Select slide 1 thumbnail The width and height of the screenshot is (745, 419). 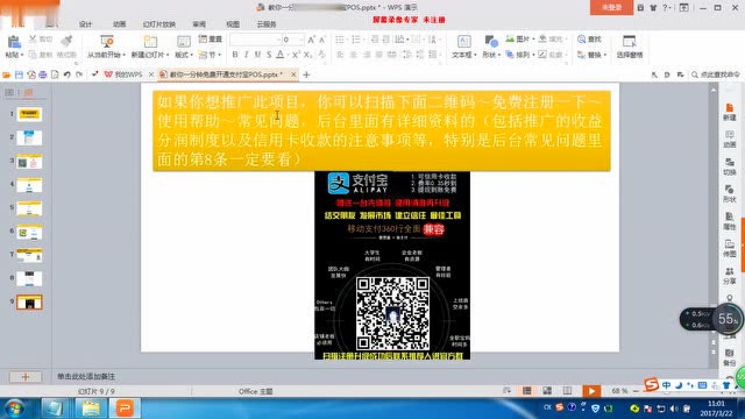pos(29,114)
